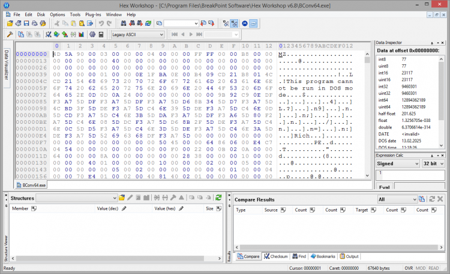450x274 pixels.
Task: Click open structure library folder icon
Action: click(x=122, y=198)
